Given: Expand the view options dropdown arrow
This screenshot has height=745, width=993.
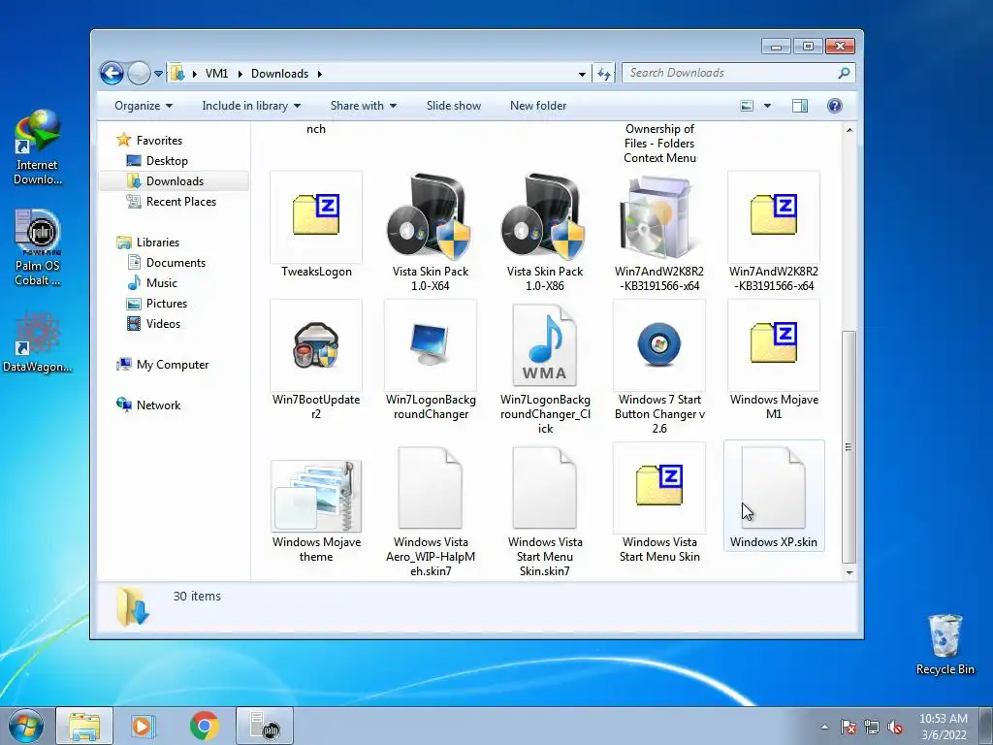Looking at the screenshot, I should coord(767,106).
